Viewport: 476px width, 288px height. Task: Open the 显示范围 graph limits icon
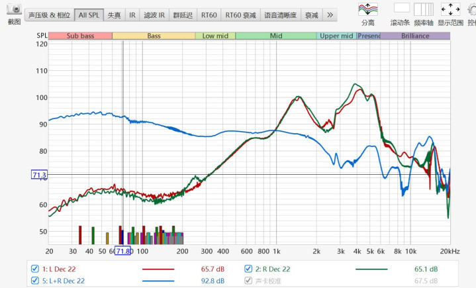click(x=450, y=9)
